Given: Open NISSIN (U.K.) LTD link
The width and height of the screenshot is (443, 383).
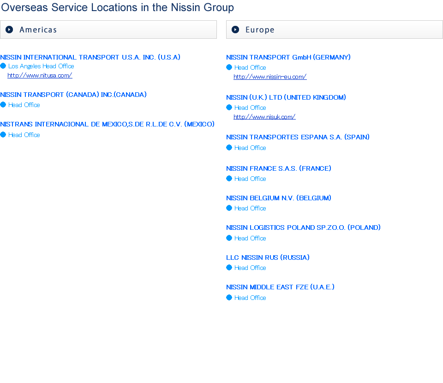Looking at the screenshot, I should pos(286,97).
